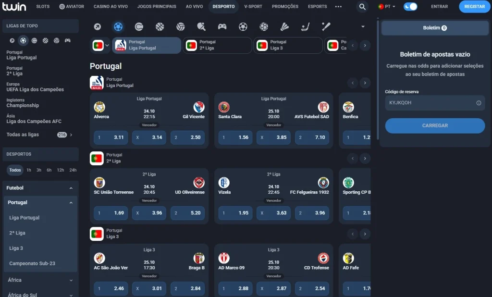This screenshot has height=297, width=492.
Task: Select the ice hockey stick icon
Action: tap(305, 27)
